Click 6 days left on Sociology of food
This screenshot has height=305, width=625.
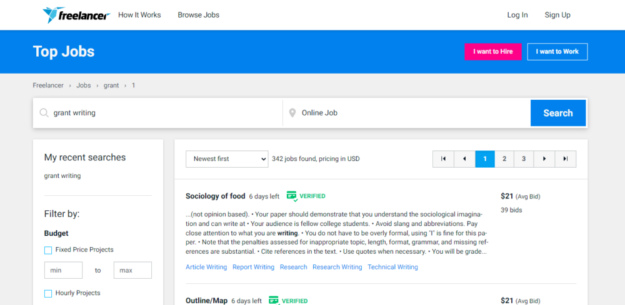coord(264,196)
